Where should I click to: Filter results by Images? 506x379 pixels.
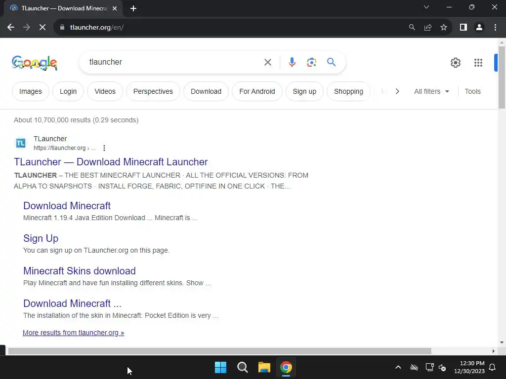(30, 91)
